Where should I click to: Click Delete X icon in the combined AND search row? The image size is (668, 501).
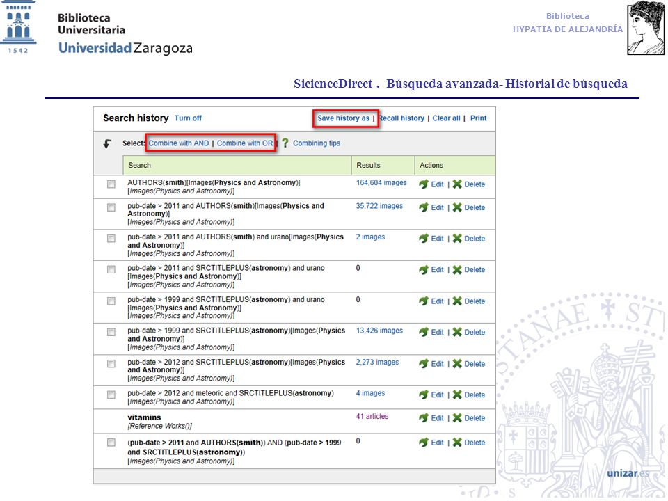[457, 443]
